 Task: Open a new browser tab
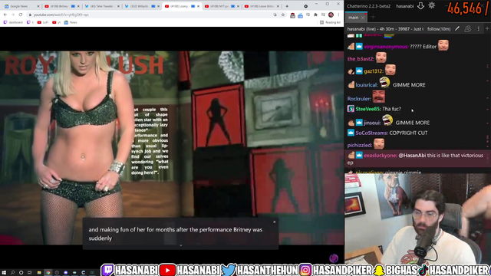tap(287, 6)
